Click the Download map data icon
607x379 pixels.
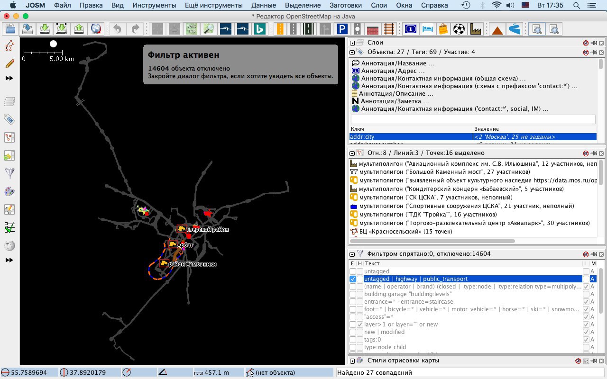[45, 29]
